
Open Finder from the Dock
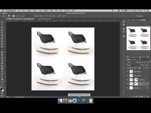coord(60,101)
